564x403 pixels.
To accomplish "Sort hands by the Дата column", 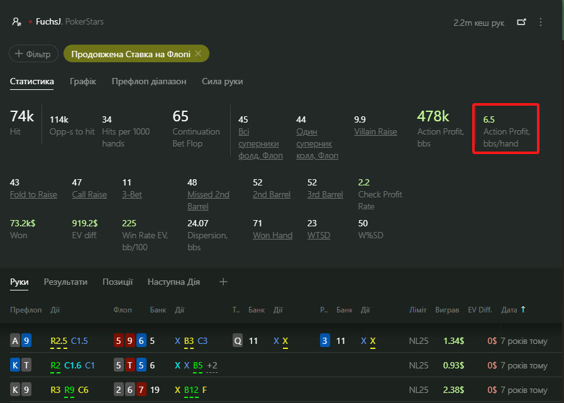I will pyautogui.click(x=513, y=310).
